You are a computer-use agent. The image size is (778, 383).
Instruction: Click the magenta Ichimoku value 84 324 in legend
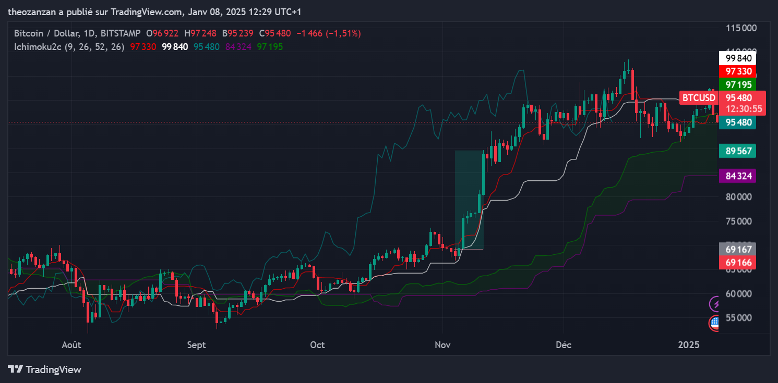point(238,47)
